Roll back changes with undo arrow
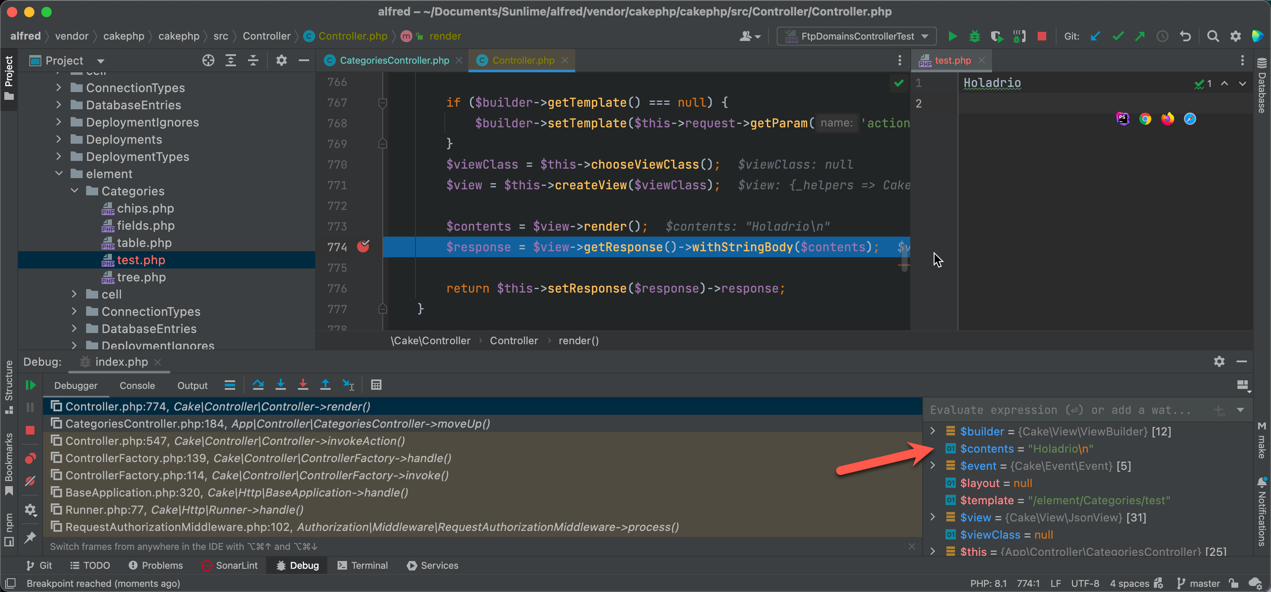The image size is (1271, 592). [1185, 36]
